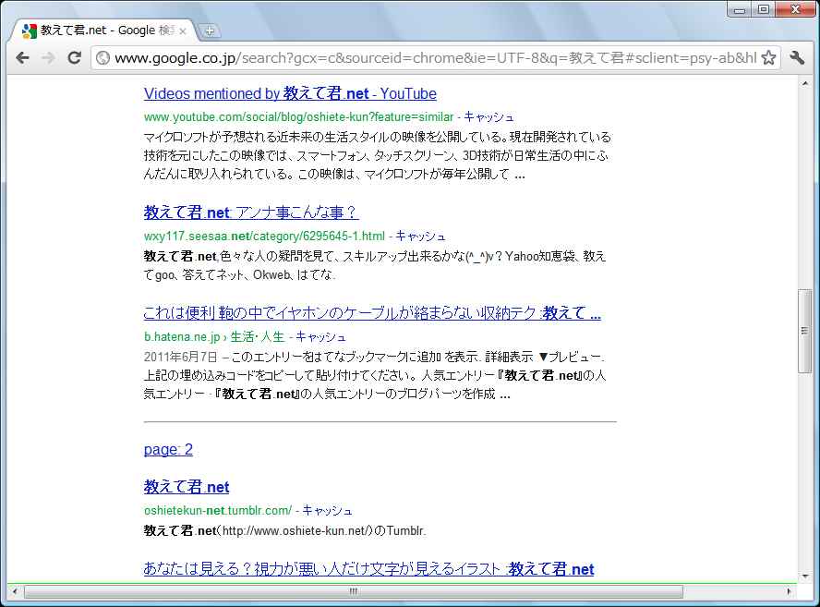Open cached copy of wxy117.seesaa.net result
The width and height of the screenshot is (820, 607).
(x=420, y=236)
